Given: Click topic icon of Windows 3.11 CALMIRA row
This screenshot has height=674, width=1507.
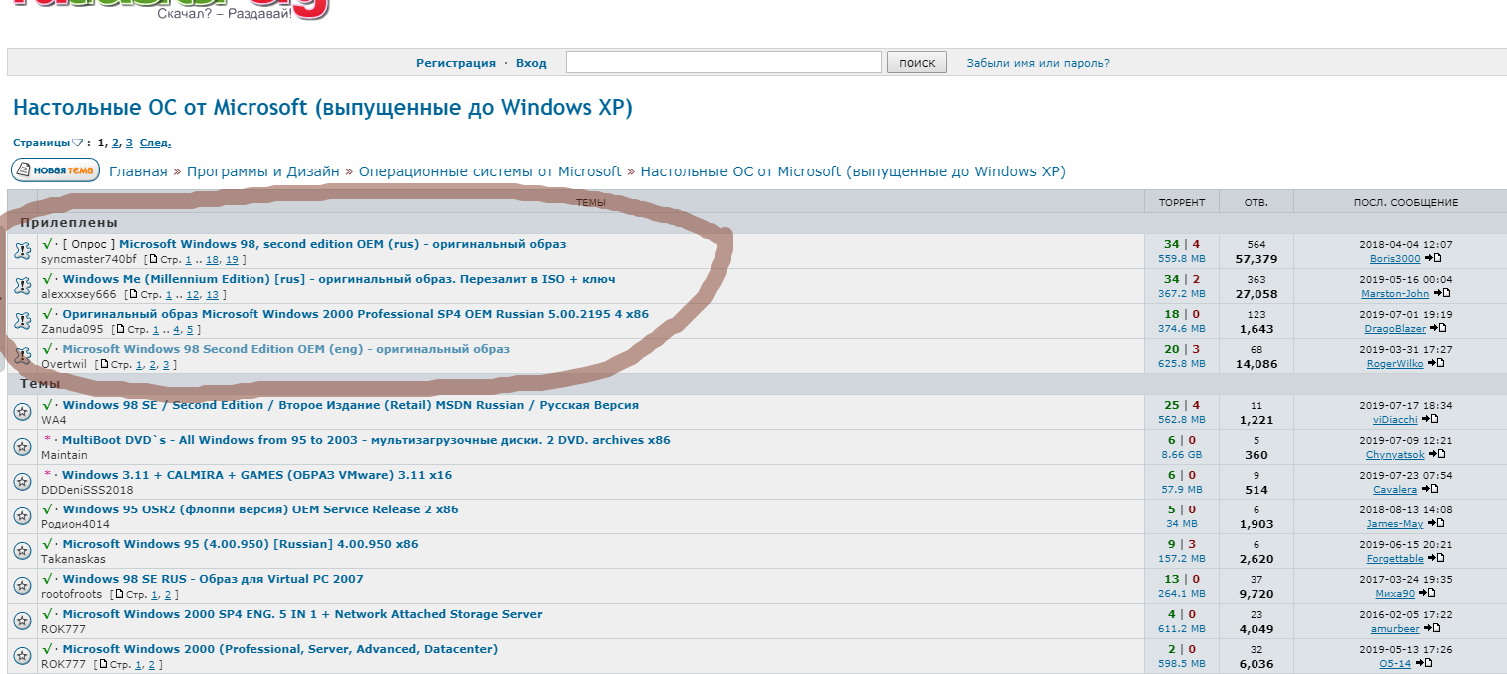Looking at the screenshot, I should [x=22, y=482].
